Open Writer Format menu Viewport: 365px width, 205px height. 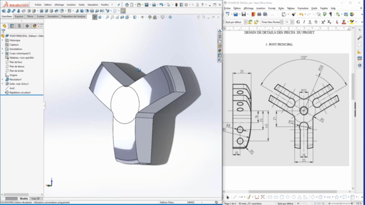coord(271,9)
